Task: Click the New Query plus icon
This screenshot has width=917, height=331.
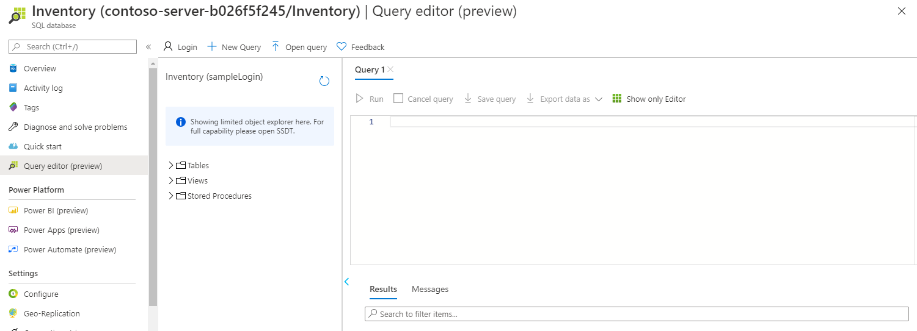Action: coord(212,46)
